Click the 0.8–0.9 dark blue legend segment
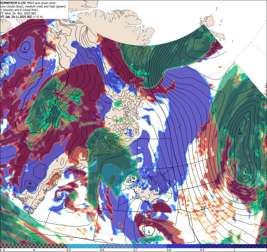This screenshot has width=267, height=252. [x=184, y=246]
